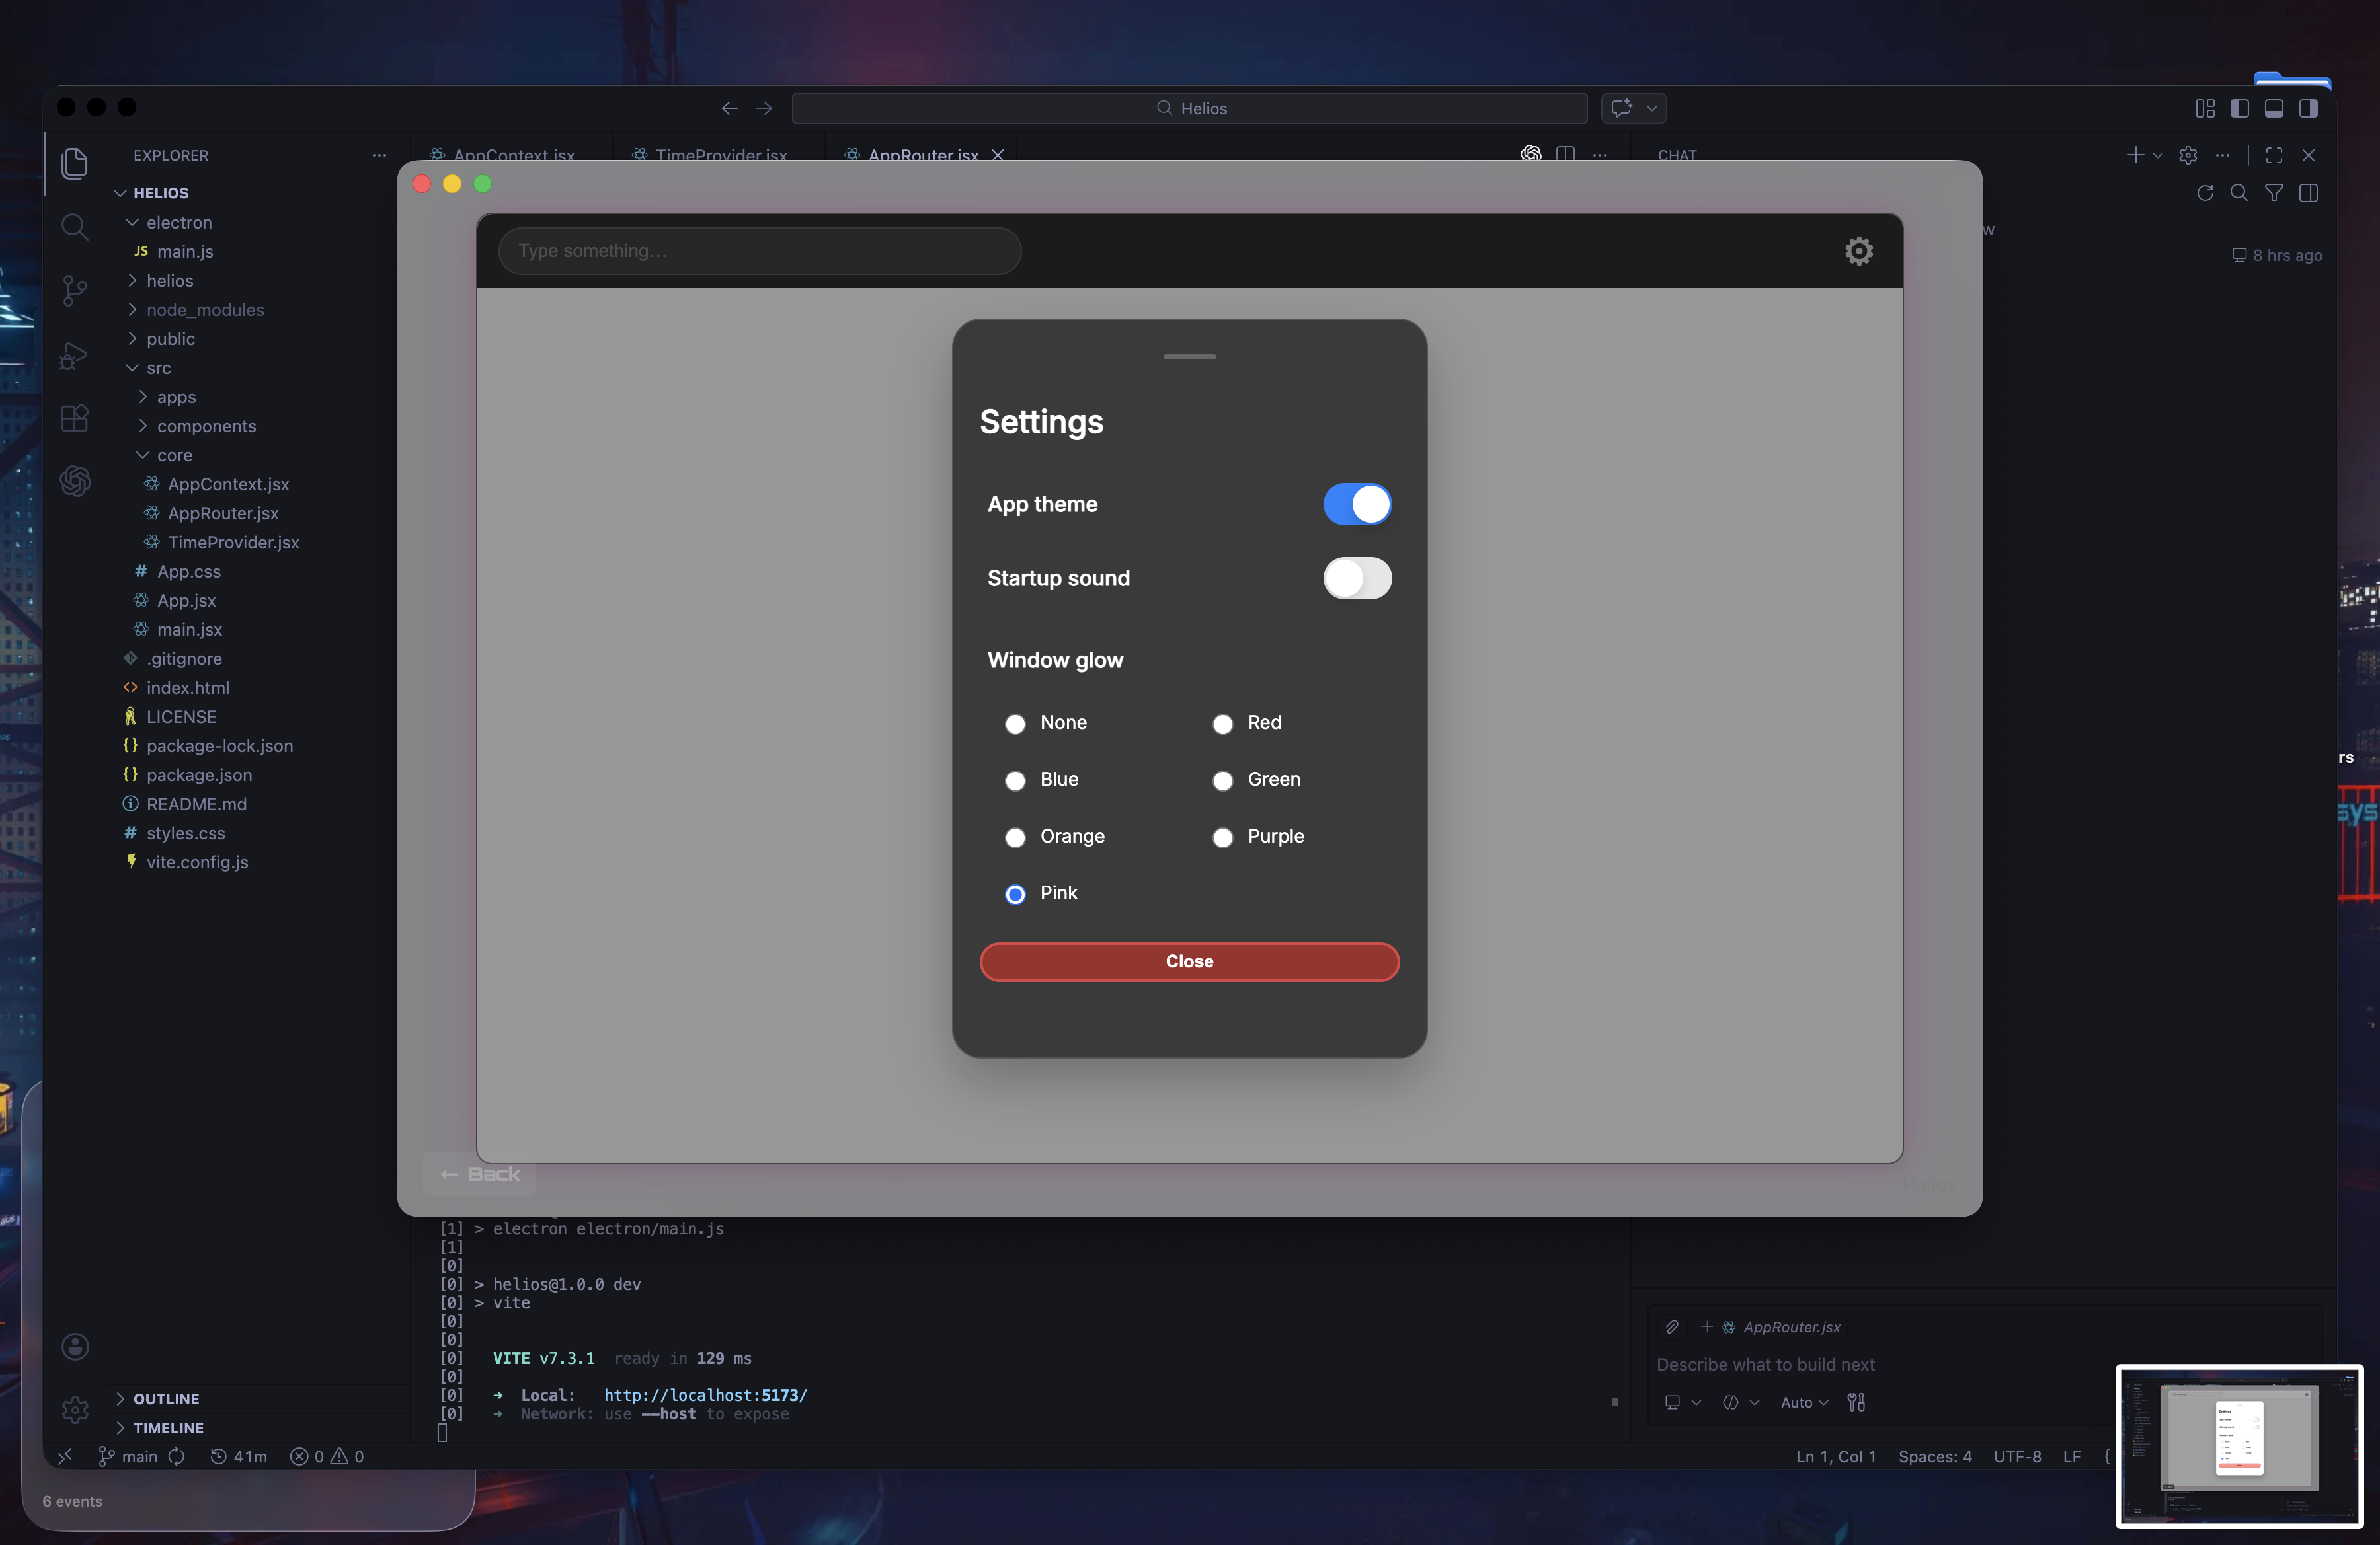This screenshot has width=2380, height=1545.
Task: Open the localhost:5173 link in terminal
Action: 705,1395
